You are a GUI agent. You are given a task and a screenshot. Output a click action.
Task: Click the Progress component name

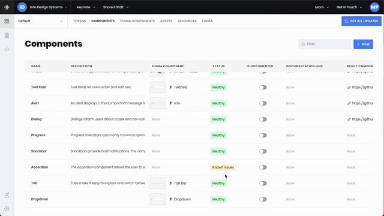coord(38,135)
